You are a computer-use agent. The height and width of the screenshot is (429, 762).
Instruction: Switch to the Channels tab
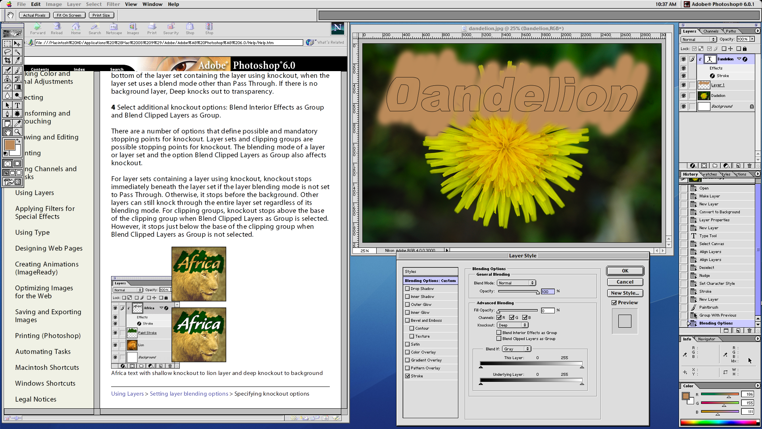(711, 31)
